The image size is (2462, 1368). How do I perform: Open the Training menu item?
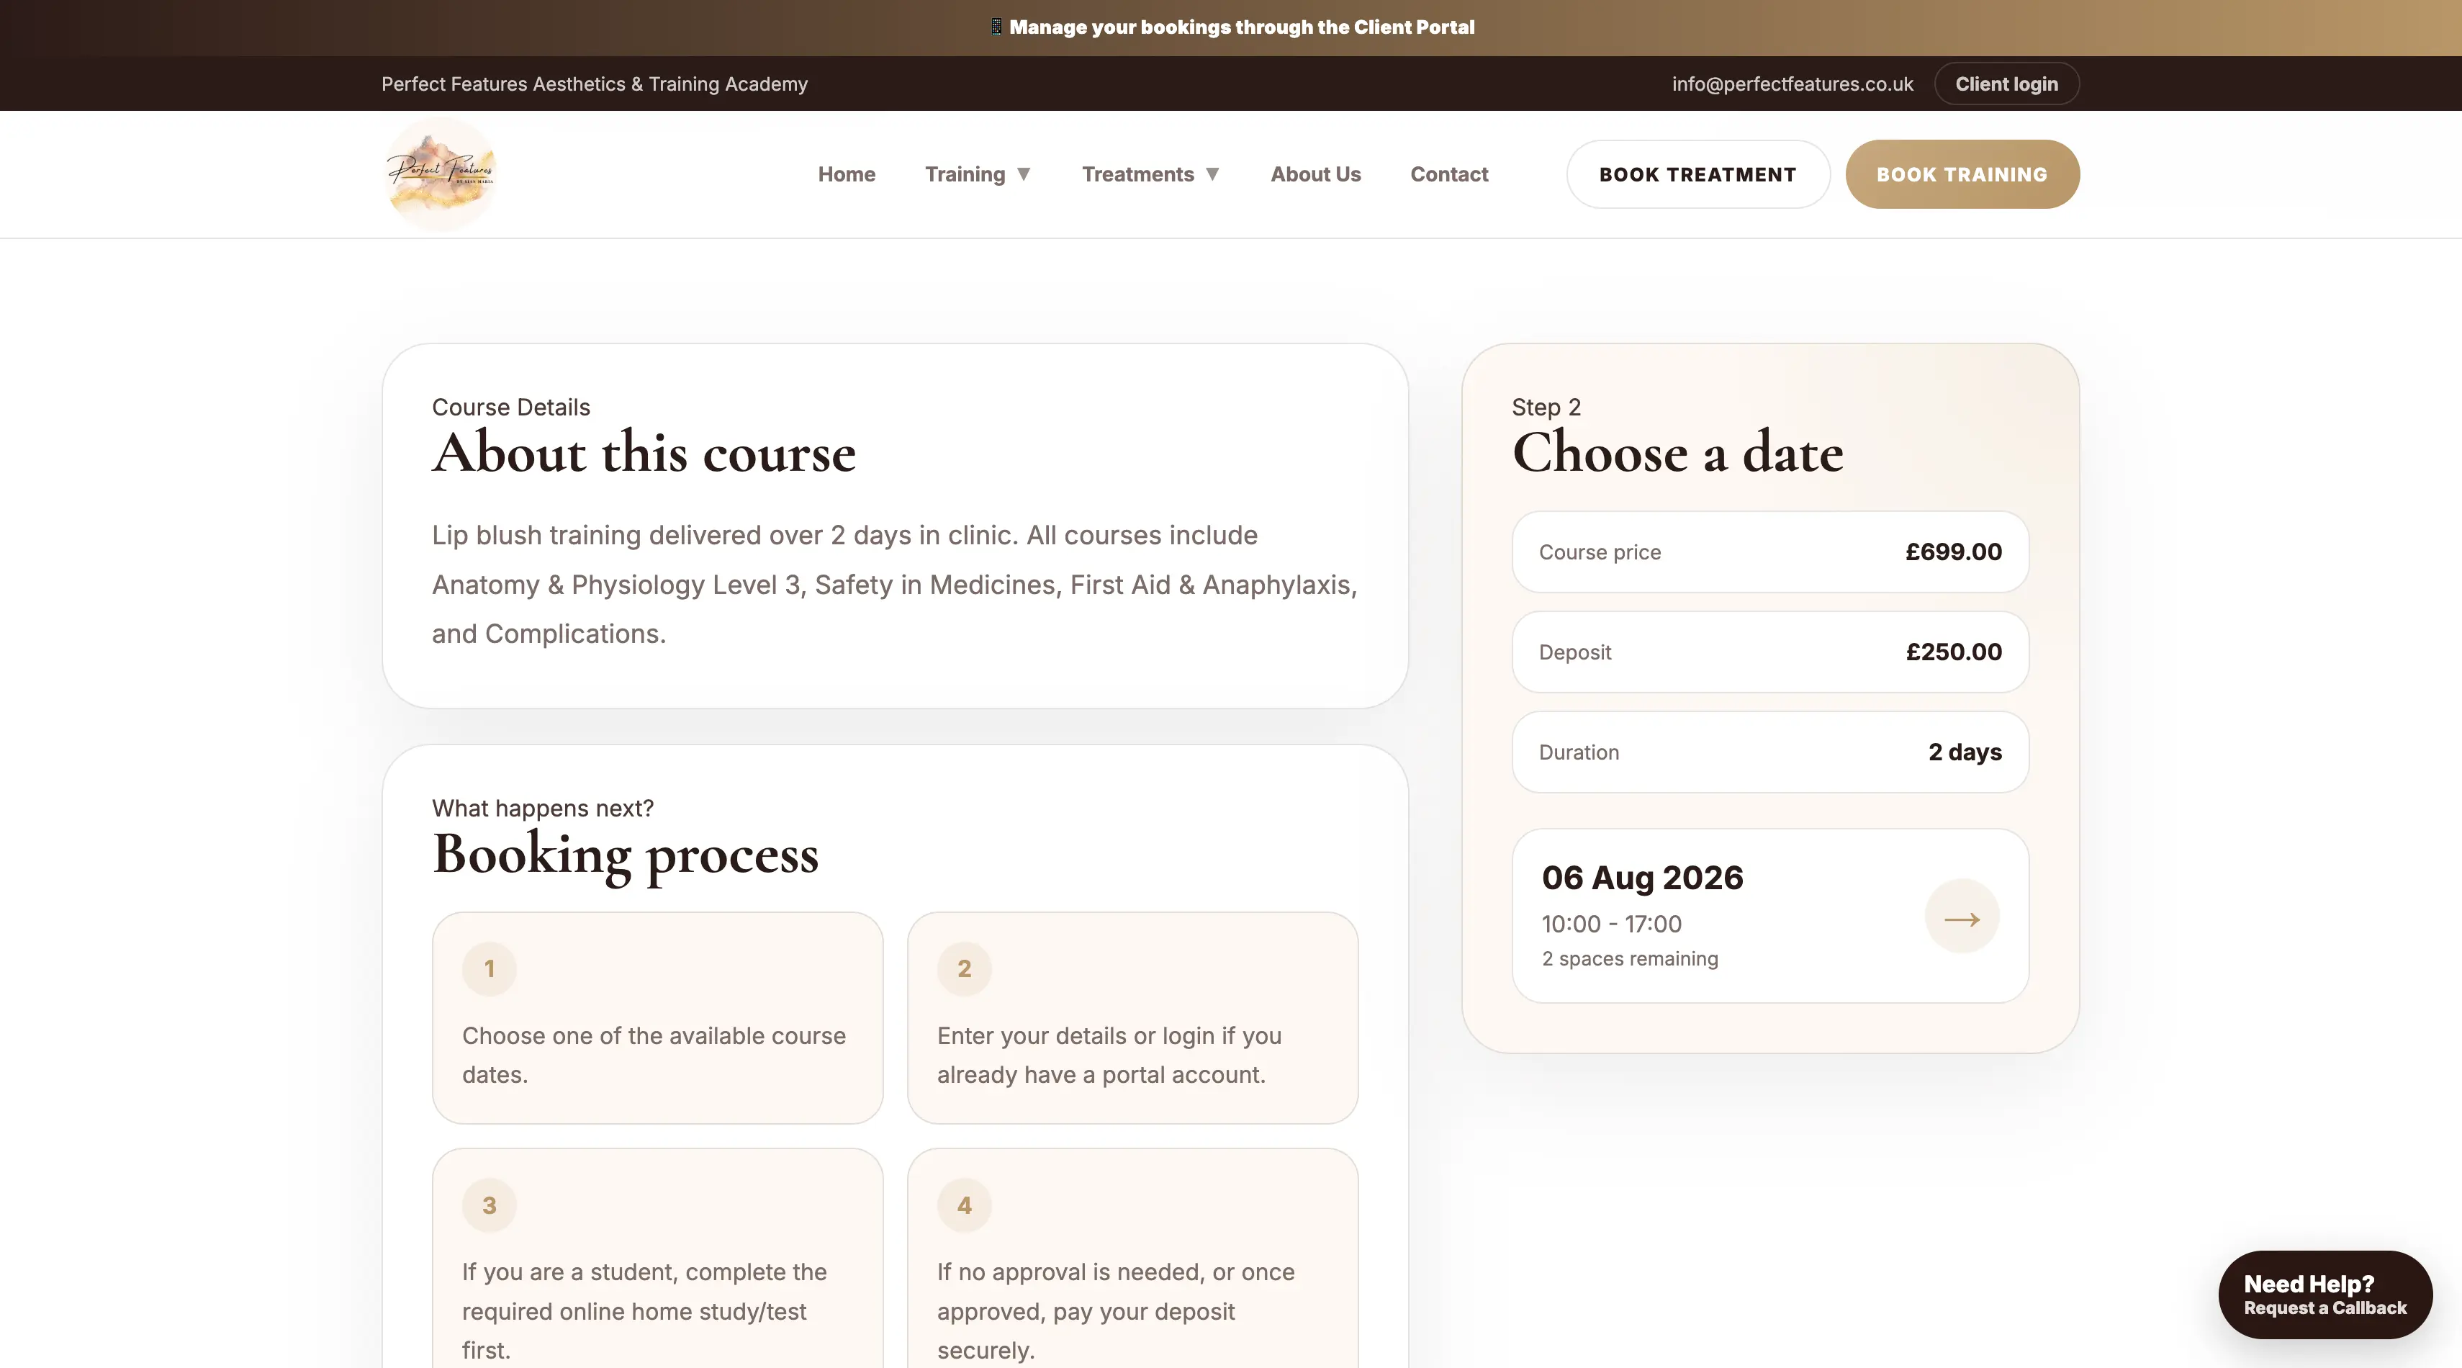pos(965,174)
